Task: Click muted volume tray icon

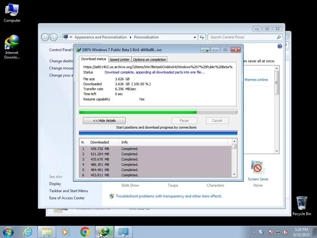Action: 286,232
